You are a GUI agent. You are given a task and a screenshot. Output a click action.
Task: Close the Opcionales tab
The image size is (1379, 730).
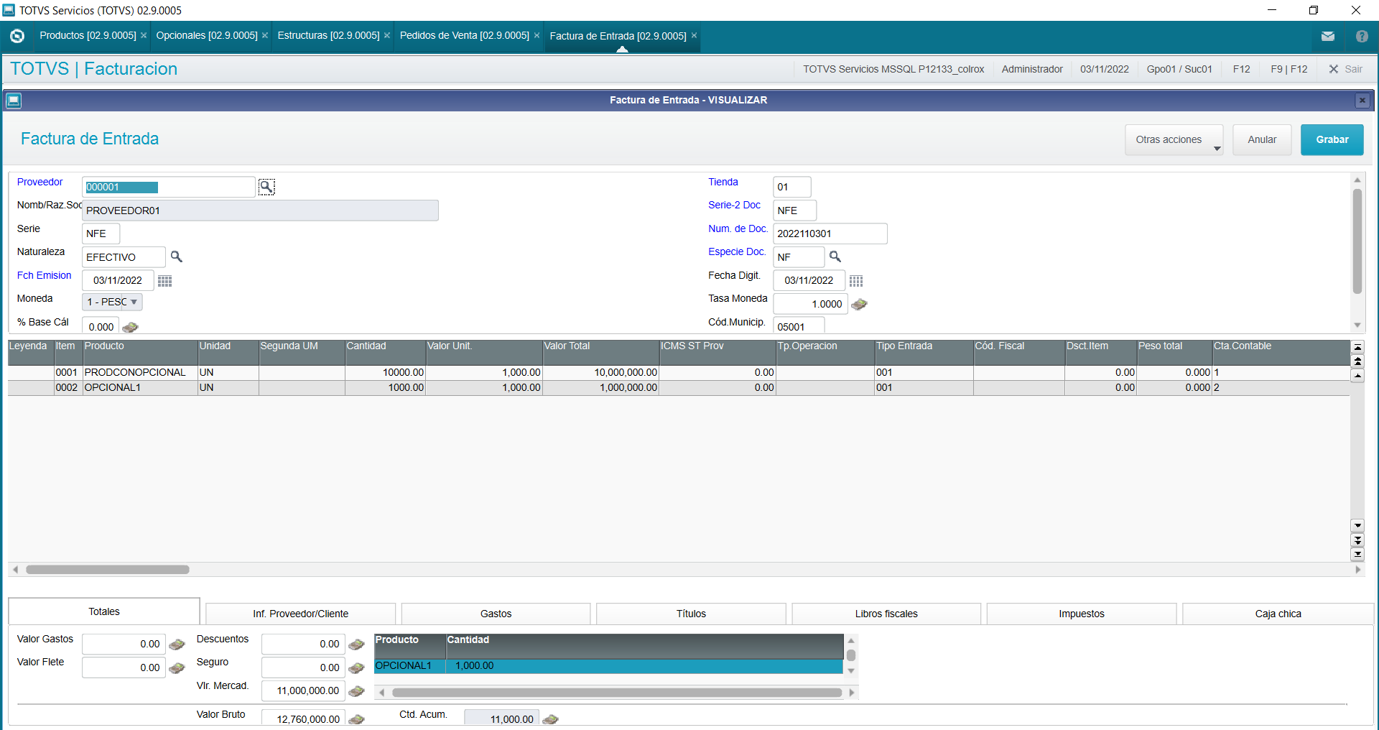265,36
